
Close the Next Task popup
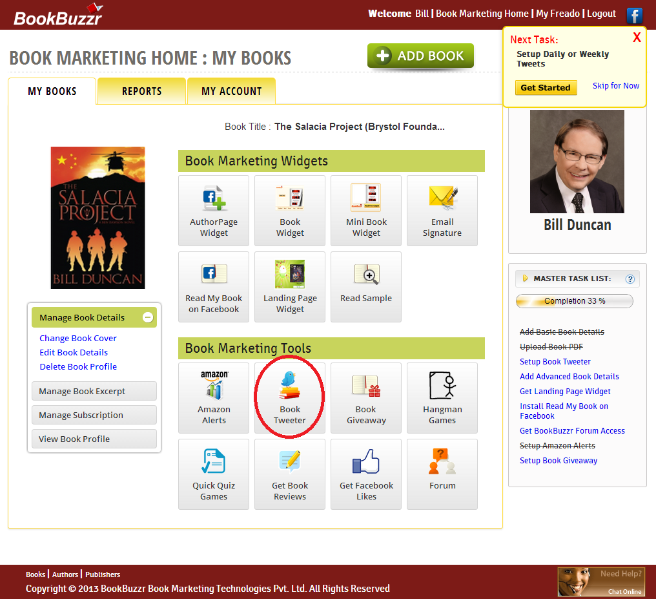click(x=637, y=37)
